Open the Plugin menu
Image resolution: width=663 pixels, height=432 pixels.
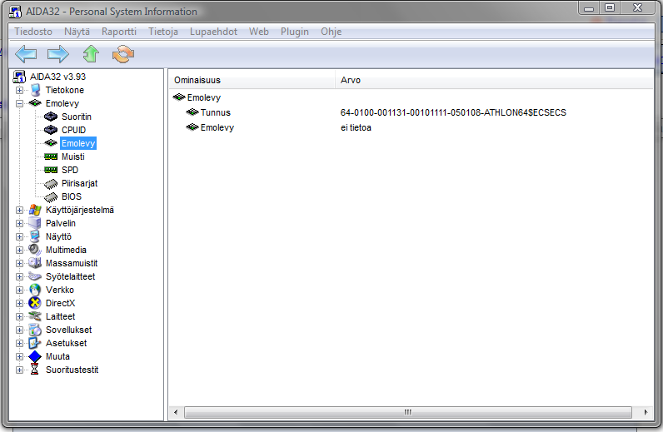point(295,32)
